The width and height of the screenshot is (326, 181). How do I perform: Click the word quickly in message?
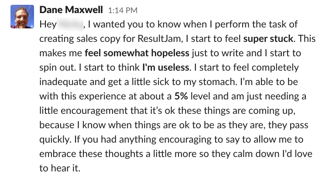[x=55, y=140]
